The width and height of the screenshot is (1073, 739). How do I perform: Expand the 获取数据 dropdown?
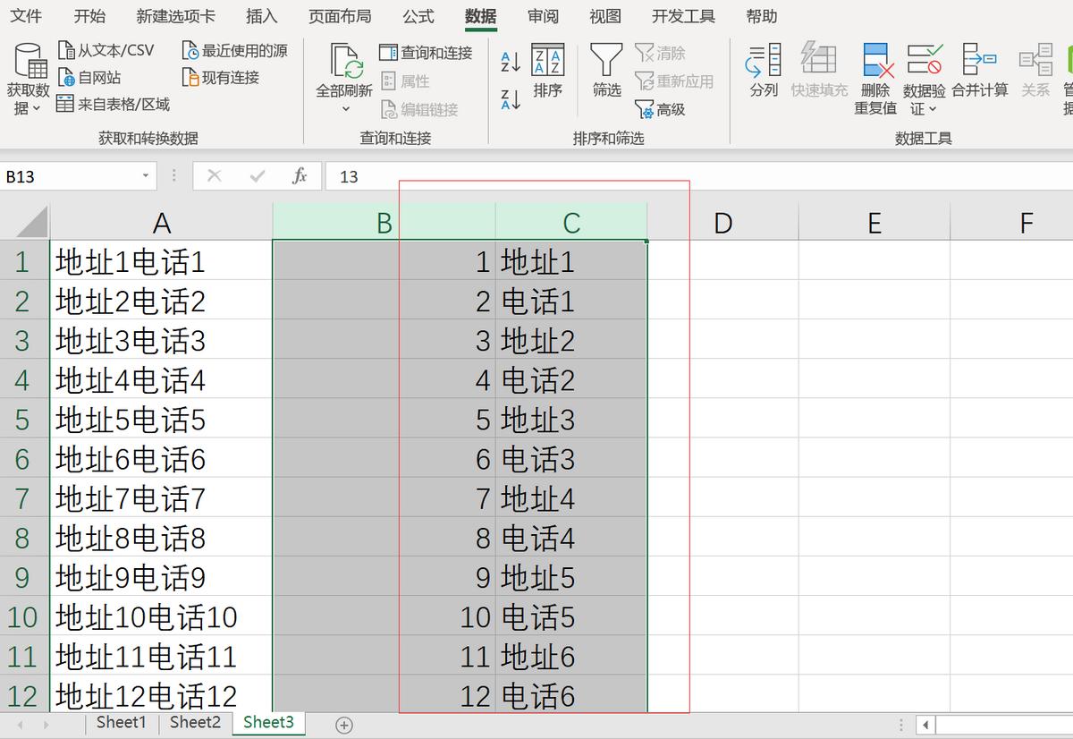(x=29, y=109)
